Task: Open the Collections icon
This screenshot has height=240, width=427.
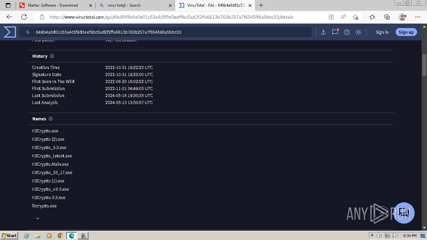Action: (387, 17)
